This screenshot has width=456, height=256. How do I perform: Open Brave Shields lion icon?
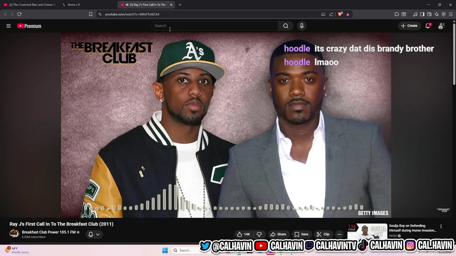(x=340, y=14)
